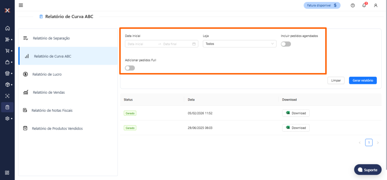Select Relatório de Lucro report
Image resolution: width=387 pixels, height=180 pixels.
pos(47,74)
